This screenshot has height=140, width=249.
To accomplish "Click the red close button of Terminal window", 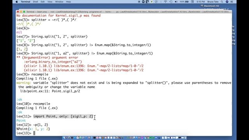I will (18, 12).
